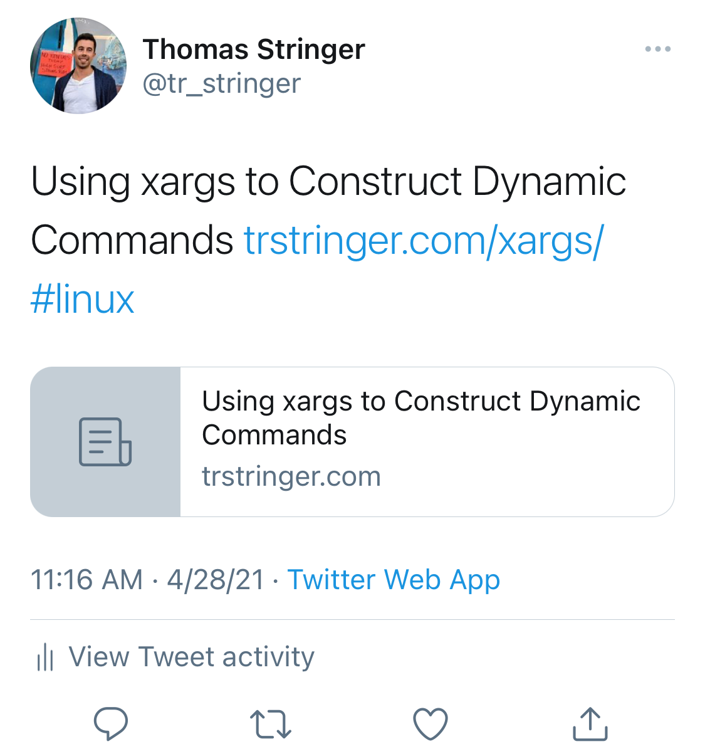Retweet using the arrows icon
The width and height of the screenshot is (705, 749).
(270, 724)
